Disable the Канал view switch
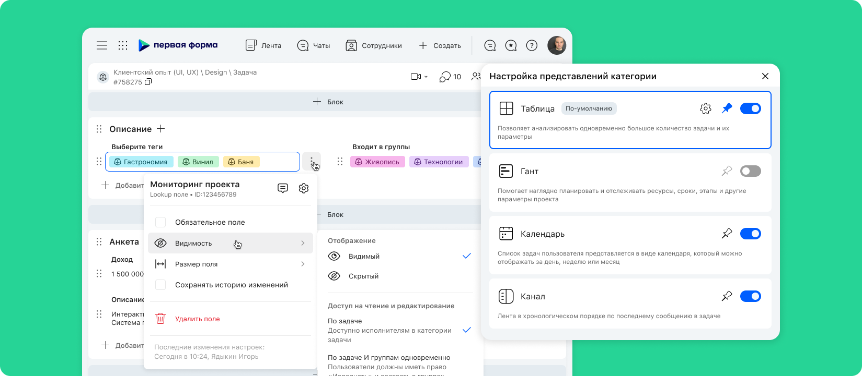Screen dimensions: 862x376 pos(751,296)
